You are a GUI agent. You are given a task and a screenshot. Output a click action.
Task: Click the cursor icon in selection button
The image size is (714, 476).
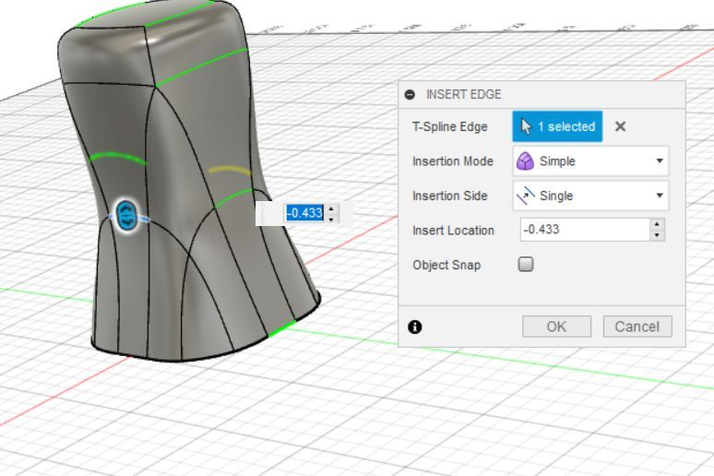pyautogui.click(x=526, y=126)
